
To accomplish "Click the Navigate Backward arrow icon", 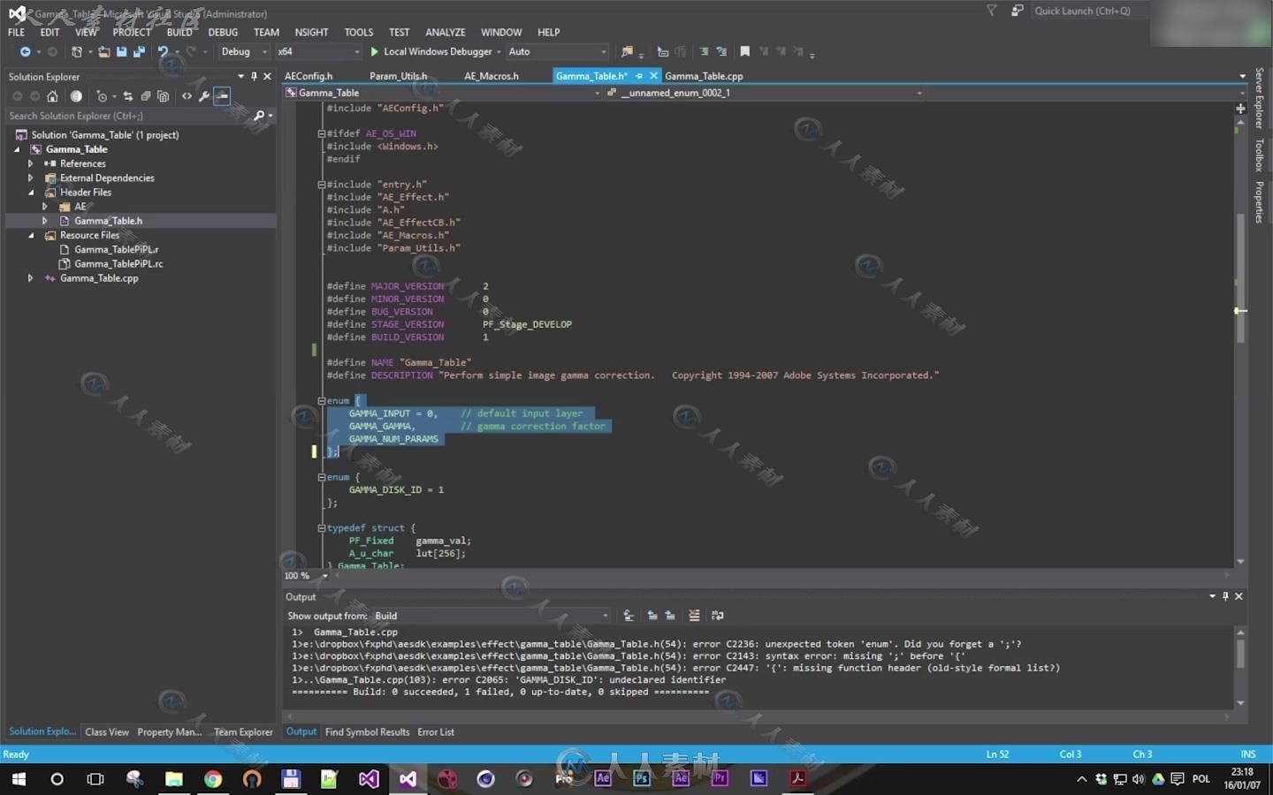I will tap(25, 52).
